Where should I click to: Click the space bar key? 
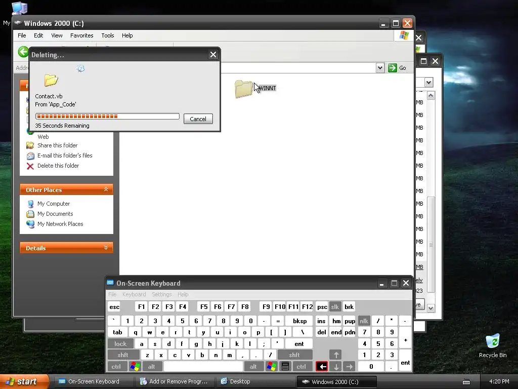click(203, 367)
